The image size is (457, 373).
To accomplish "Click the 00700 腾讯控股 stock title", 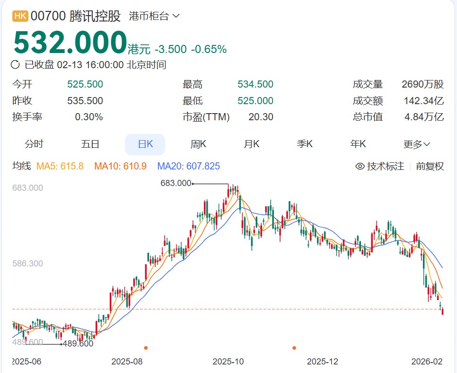I will [76, 16].
